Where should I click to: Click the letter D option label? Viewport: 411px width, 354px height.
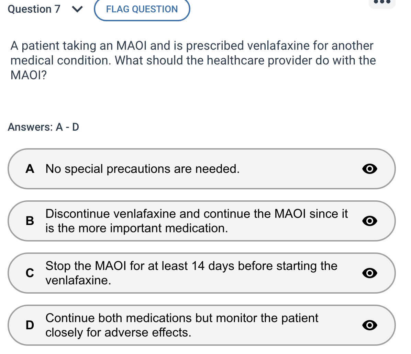(x=30, y=325)
